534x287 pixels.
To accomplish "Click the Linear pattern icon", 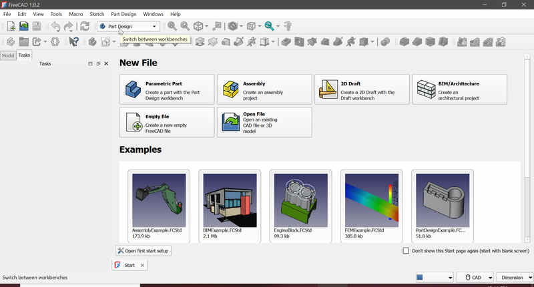I will click(475, 42).
